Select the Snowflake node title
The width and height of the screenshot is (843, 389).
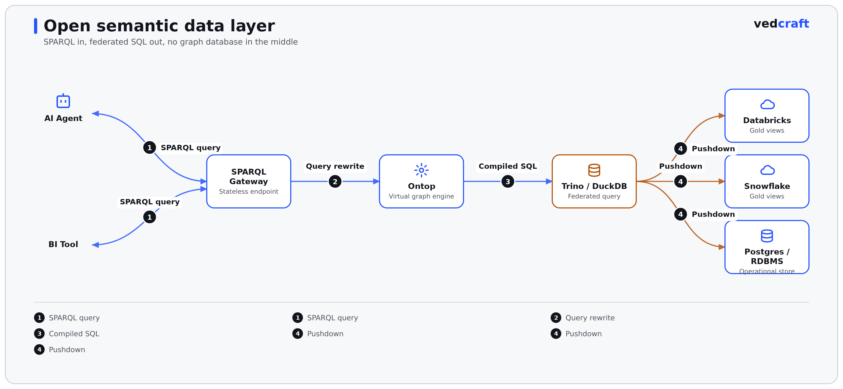(767, 186)
